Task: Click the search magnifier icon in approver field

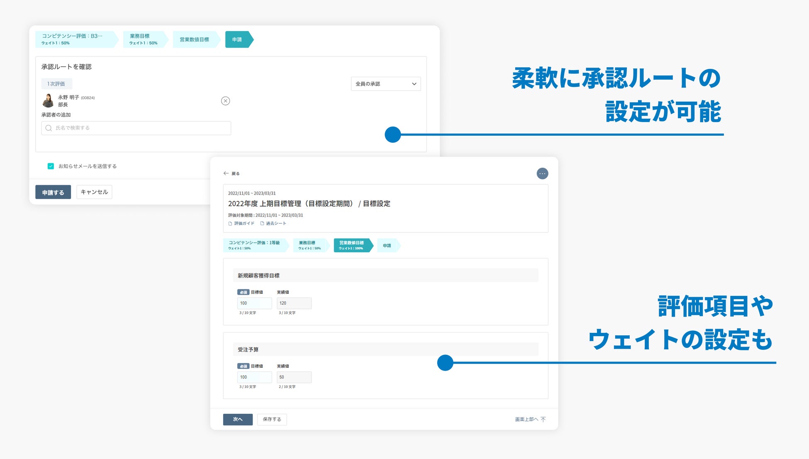Action: (x=49, y=128)
